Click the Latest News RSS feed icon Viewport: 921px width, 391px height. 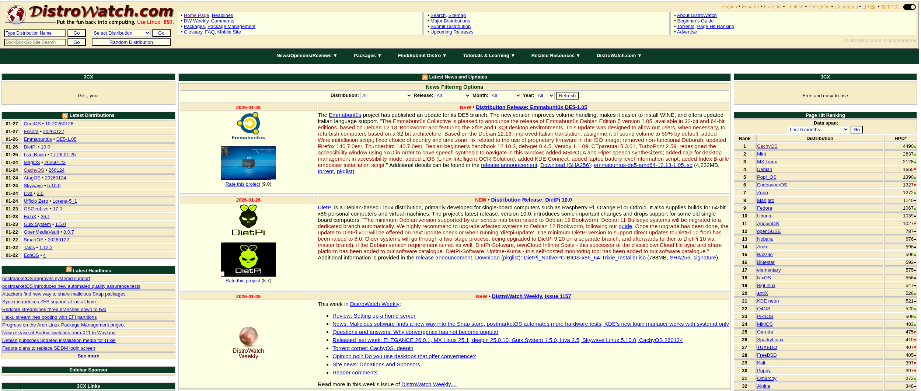click(425, 77)
